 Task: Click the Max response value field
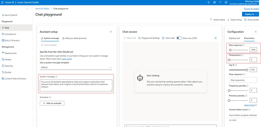tap(253, 50)
